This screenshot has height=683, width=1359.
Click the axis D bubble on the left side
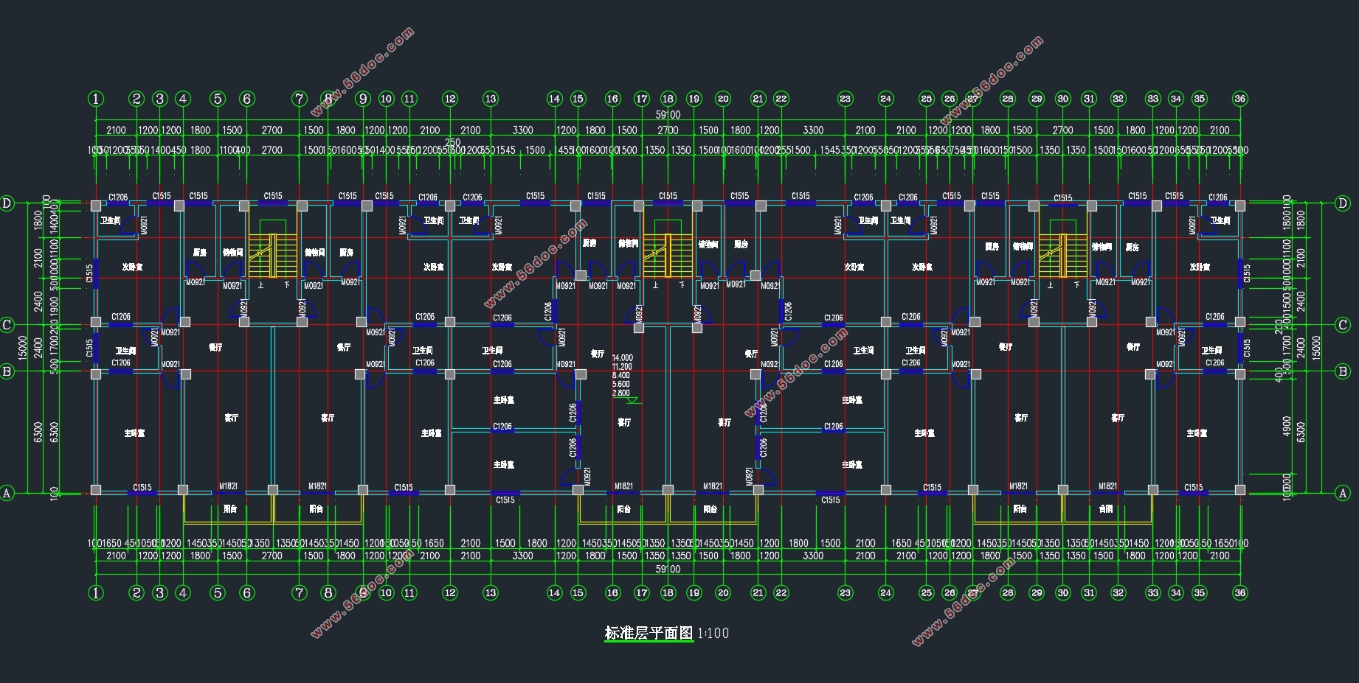[7, 203]
